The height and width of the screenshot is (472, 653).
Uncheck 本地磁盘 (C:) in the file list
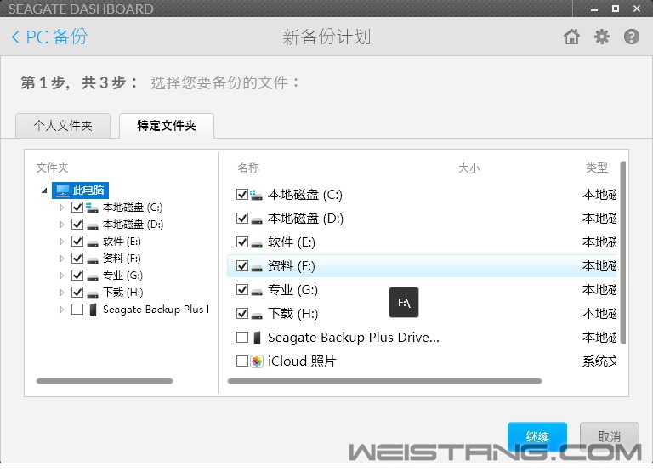[x=242, y=194]
